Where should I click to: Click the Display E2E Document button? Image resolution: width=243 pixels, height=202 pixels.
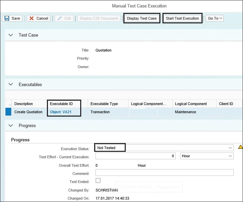(99, 18)
